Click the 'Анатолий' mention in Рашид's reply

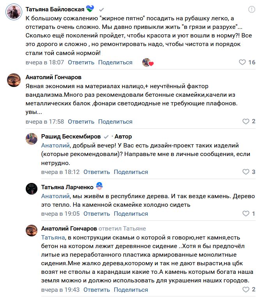(x=55, y=145)
